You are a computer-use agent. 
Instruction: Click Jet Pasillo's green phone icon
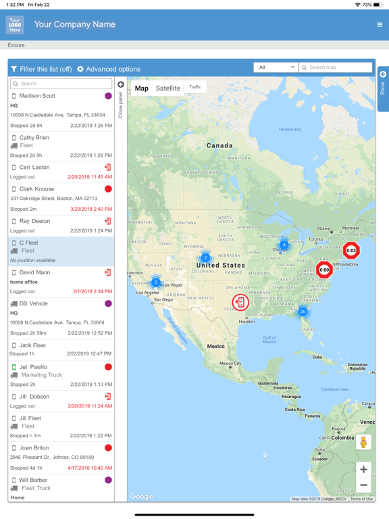tap(14, 367)
